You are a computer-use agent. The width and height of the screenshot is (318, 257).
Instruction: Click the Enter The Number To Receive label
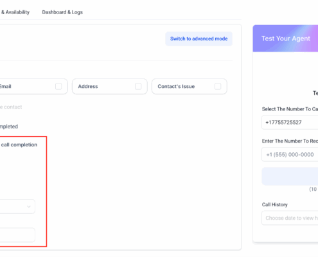pos(290,141)
